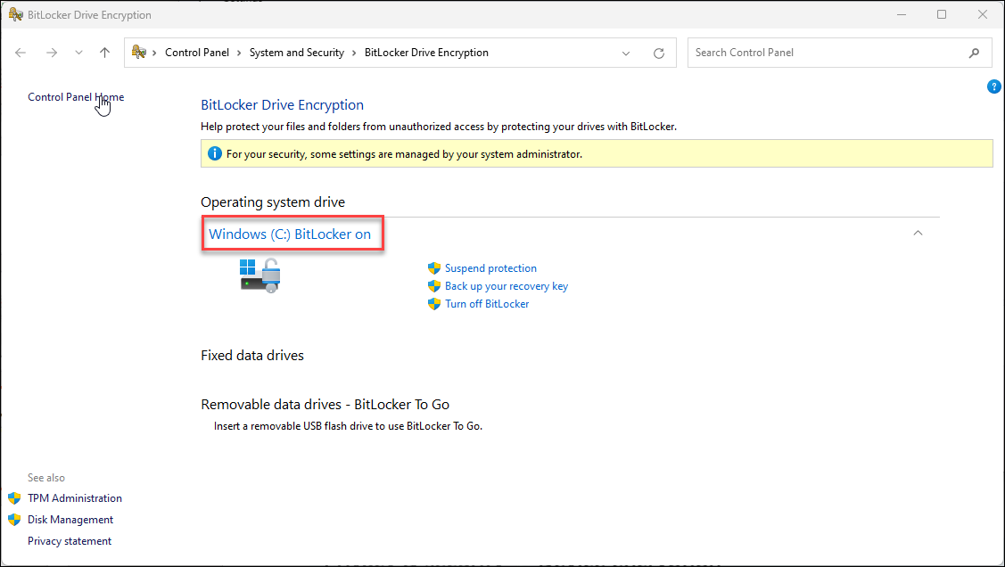Open Turn off BitLocker

click(486, 303)
